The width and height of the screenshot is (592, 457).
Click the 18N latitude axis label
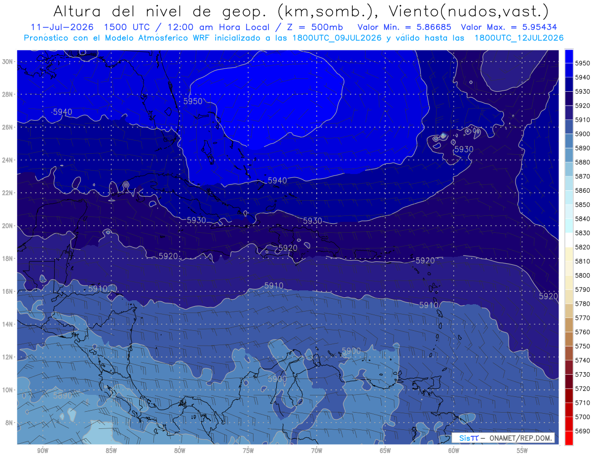coord(7,259)
